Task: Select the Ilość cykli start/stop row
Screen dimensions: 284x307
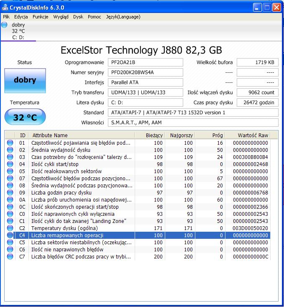Action: (x=138, y=164)
